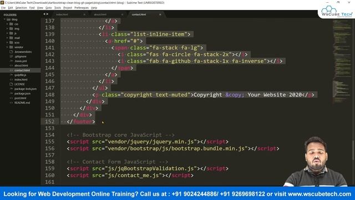Click "list-inline-item" class value on line 139
Image resolution: width=355 pixels, height=200 pixels.
pos(159,34)
